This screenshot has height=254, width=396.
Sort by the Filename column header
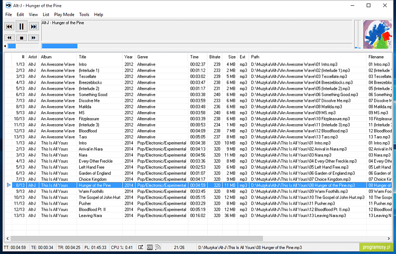click(x=379, y=57)
